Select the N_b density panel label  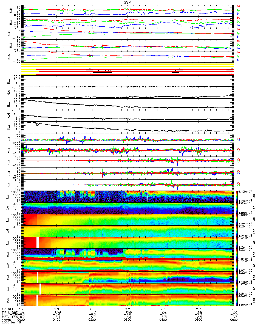[x=8, y=81]
